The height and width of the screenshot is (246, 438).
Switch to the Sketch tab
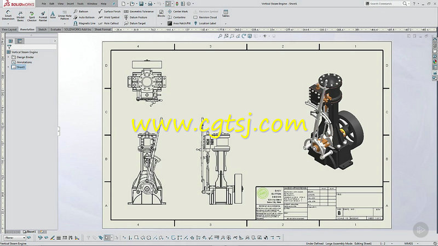pyautogui.click(x=42, y=30)
